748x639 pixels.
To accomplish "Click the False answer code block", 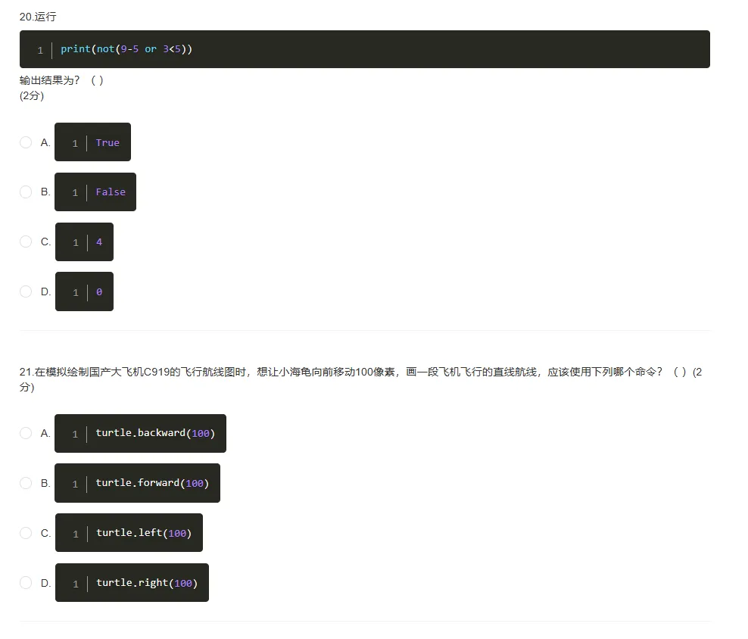I will click(95, 192).
